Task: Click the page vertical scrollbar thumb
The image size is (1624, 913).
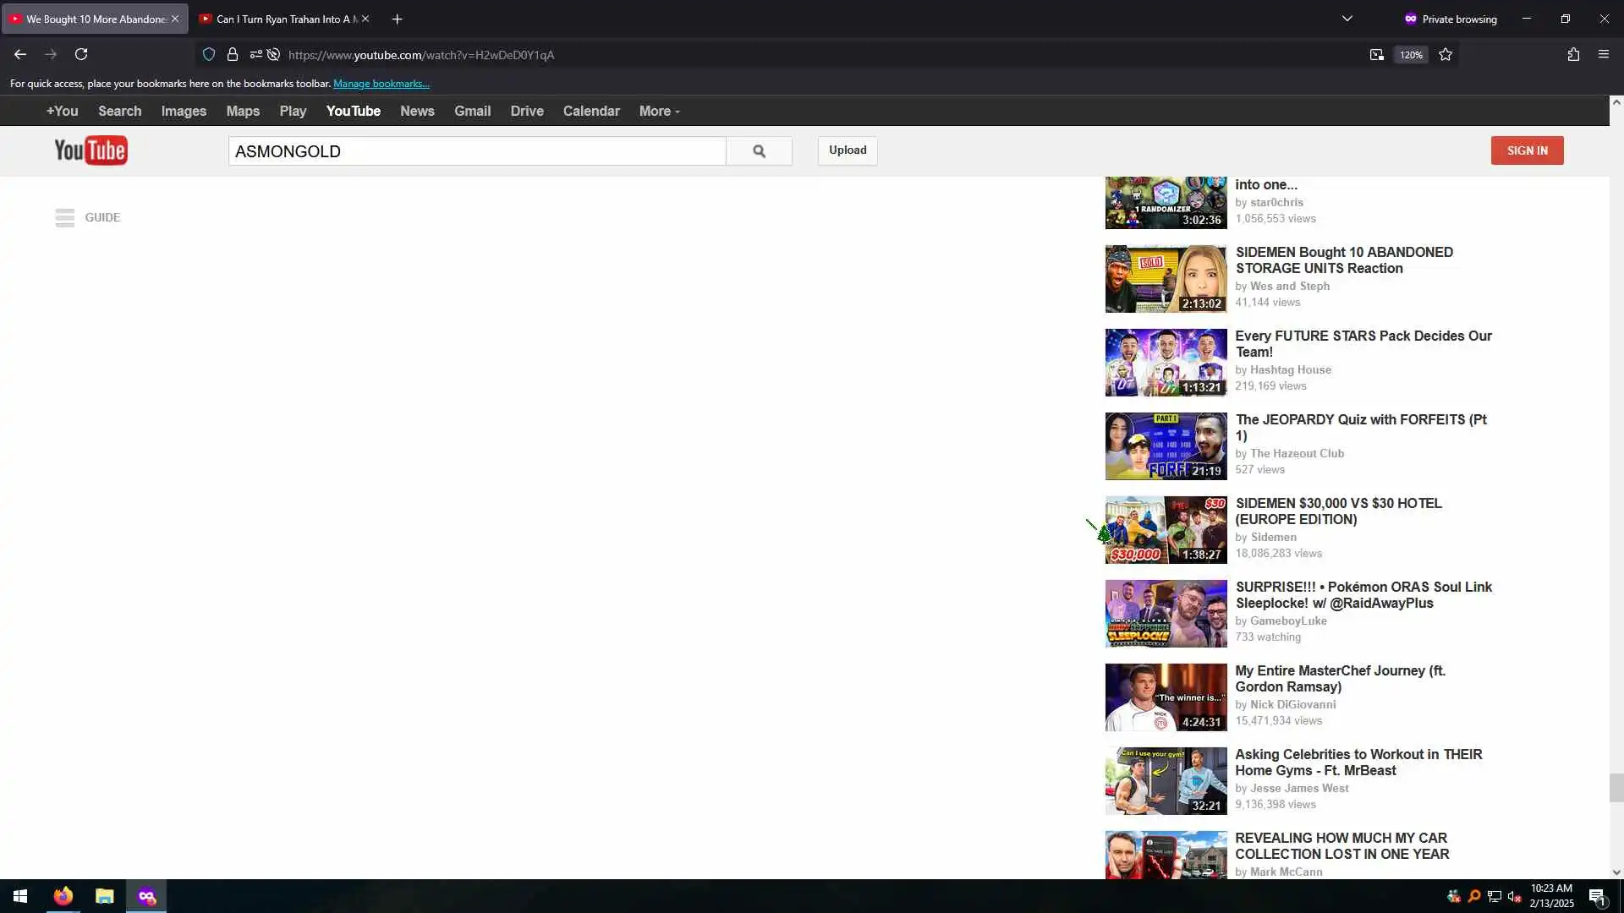Action: pyautogui.click(x=1616, y=787)
